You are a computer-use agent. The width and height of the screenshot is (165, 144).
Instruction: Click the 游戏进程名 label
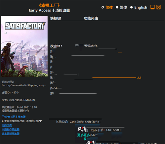pyautogui.click(x=9, y=82)
